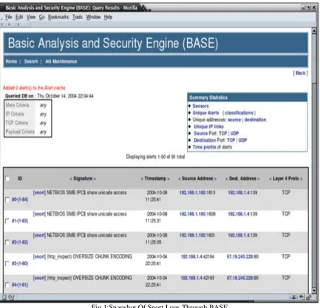The width and height of the screenshot is (320, 308).
Task: Tick checkbox for alert #3-(1-60)
Action: (x=7, y=264)
